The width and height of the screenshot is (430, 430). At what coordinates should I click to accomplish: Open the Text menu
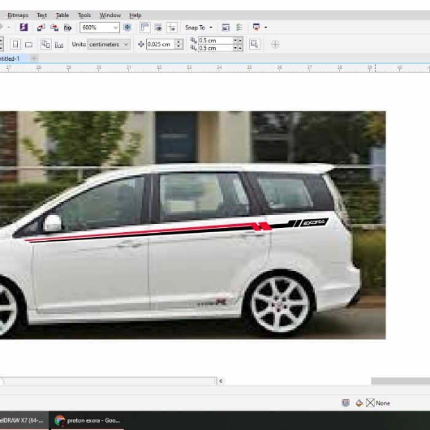click(42, 15)
